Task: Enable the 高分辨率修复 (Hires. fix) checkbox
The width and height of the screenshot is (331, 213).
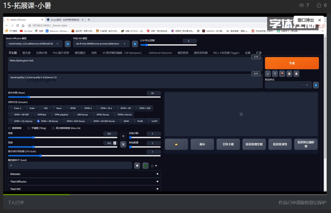Action: tap(53, 128)
